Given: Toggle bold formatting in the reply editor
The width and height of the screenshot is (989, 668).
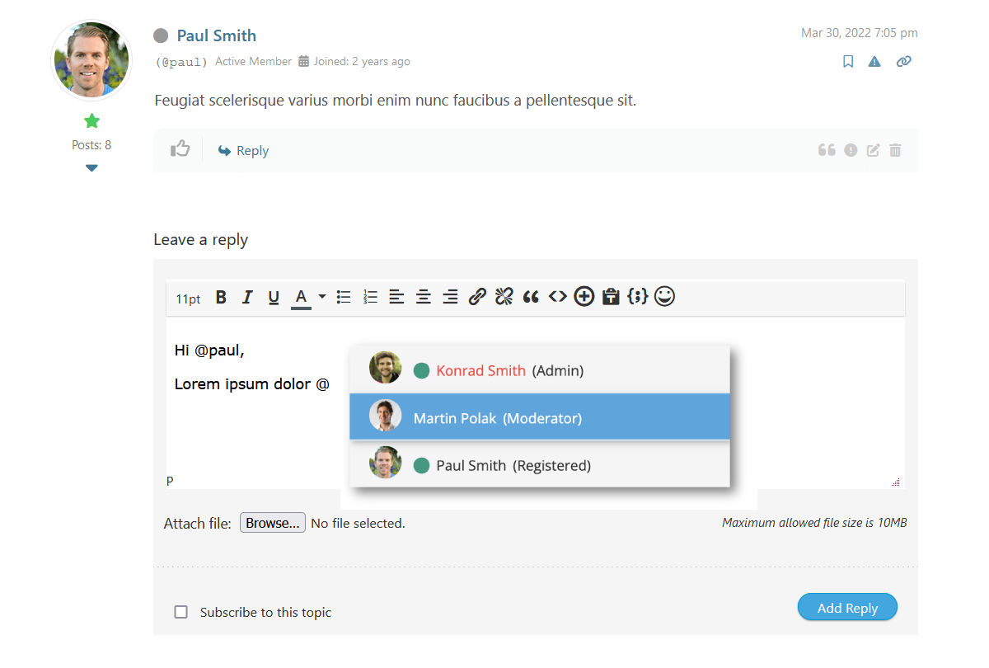Looking at the screenshot, I should pyautogui.click(x=221, y=297).
